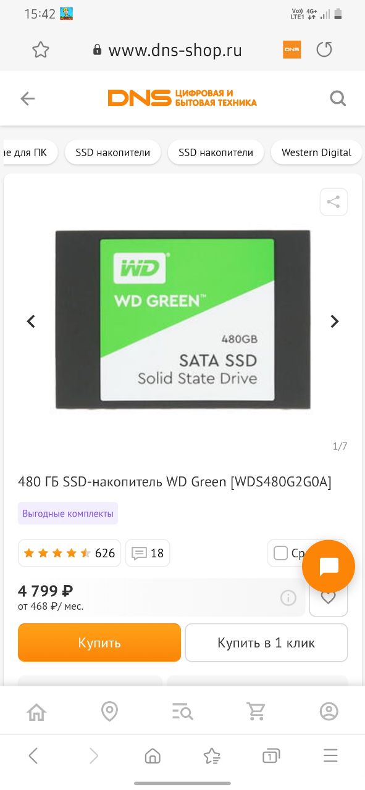
Task: Open browser menu with three lines icon
Action: pos(330,756)
